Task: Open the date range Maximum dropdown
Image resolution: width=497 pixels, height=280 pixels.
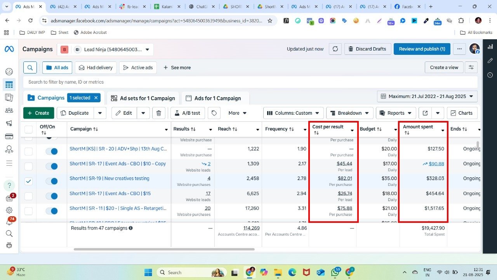Action: point(427,96)
